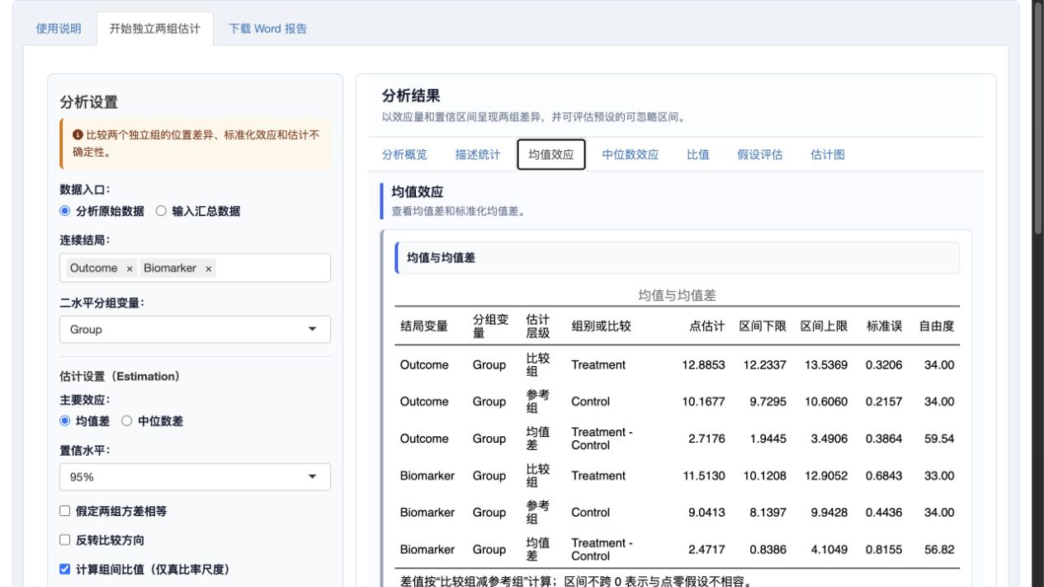Viewport: 1044px width, 587px height.
Task: Open the 二水平分组变量 Group dropdown
Action: pos(195,329)
